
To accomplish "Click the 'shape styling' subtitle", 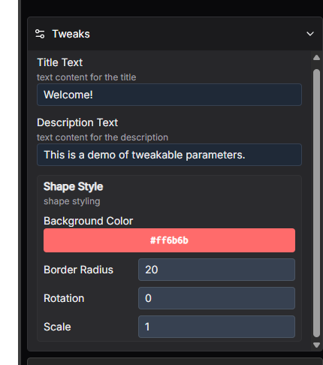I will (72, 201).
